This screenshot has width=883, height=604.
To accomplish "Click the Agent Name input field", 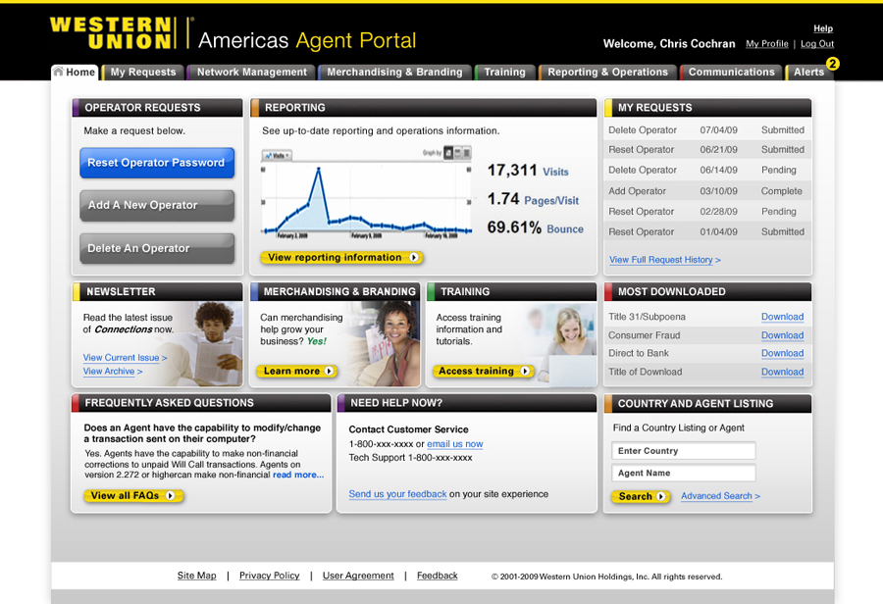I will (x=684, y=473).
